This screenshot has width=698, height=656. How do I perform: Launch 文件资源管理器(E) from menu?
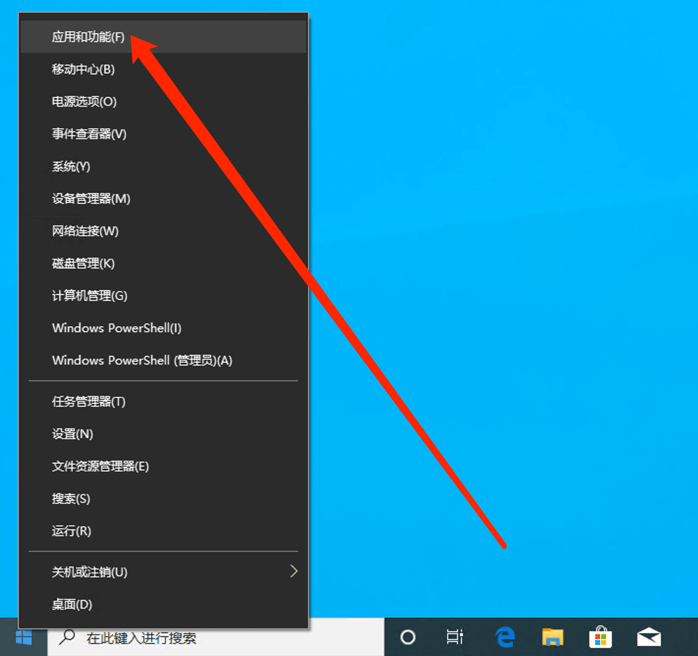(163, 466)
